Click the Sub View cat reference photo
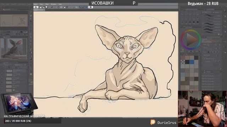The image size is (227, 127). click(14, 49)
